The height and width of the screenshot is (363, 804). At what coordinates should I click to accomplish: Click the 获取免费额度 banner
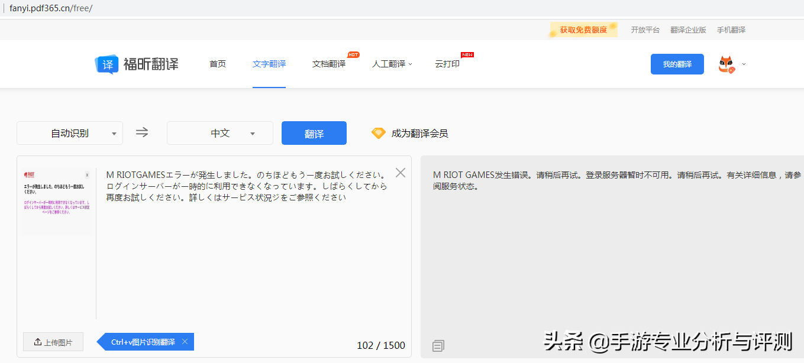click(583, 30)
